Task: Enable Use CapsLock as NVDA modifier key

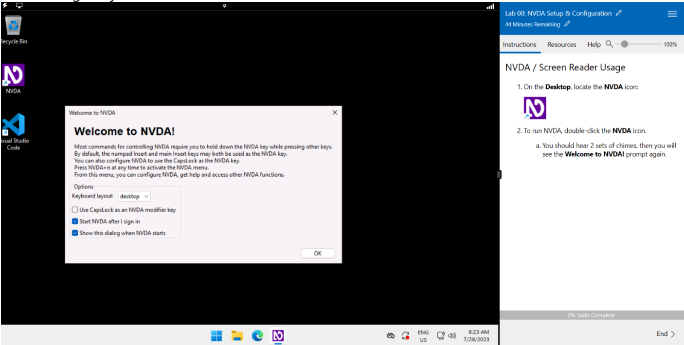Action: (75, 210)
